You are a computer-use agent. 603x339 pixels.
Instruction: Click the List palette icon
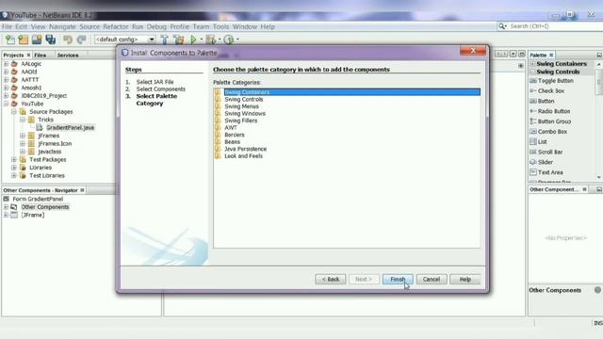click(x=533, y=141)
